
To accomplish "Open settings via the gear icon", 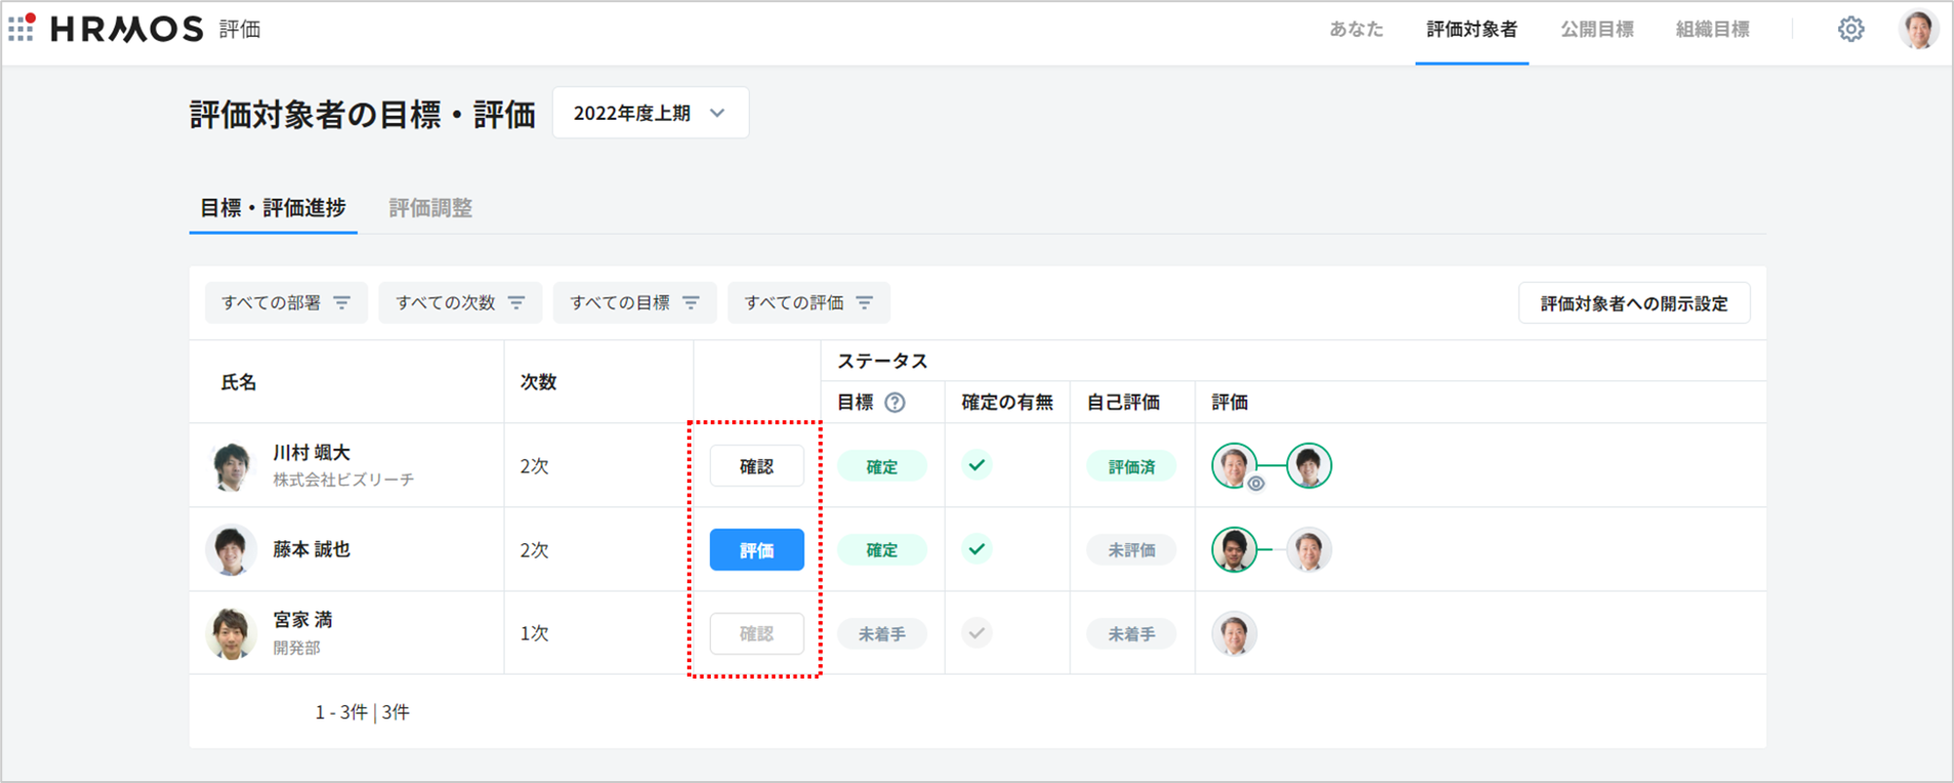I will tap(1851, 29).
